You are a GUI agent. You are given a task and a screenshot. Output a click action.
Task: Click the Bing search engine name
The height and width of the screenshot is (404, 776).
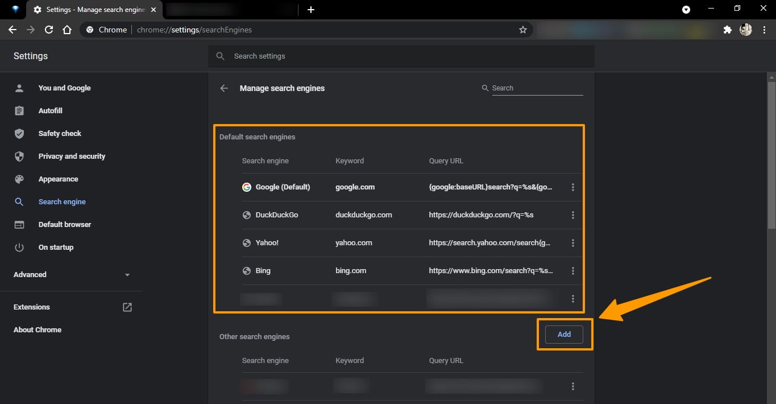coord(263,271)
